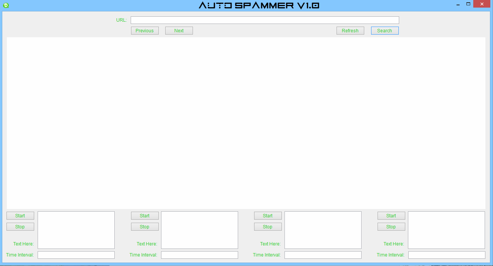Focus the second Text Here message box from left
Screen dimensions: 493x266
click(x=199, y=230)
